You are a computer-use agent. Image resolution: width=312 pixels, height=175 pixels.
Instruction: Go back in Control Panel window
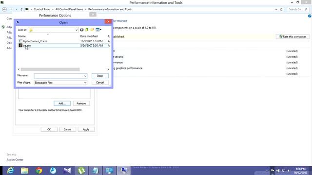[4, 9]
